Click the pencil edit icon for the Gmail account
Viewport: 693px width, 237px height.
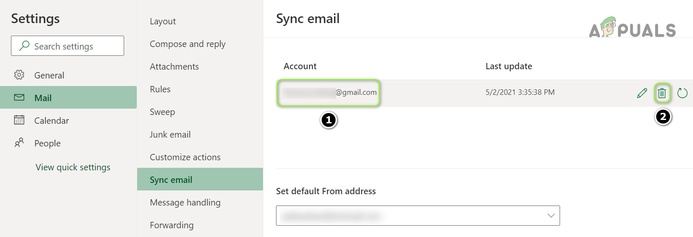tap(642, 93)
